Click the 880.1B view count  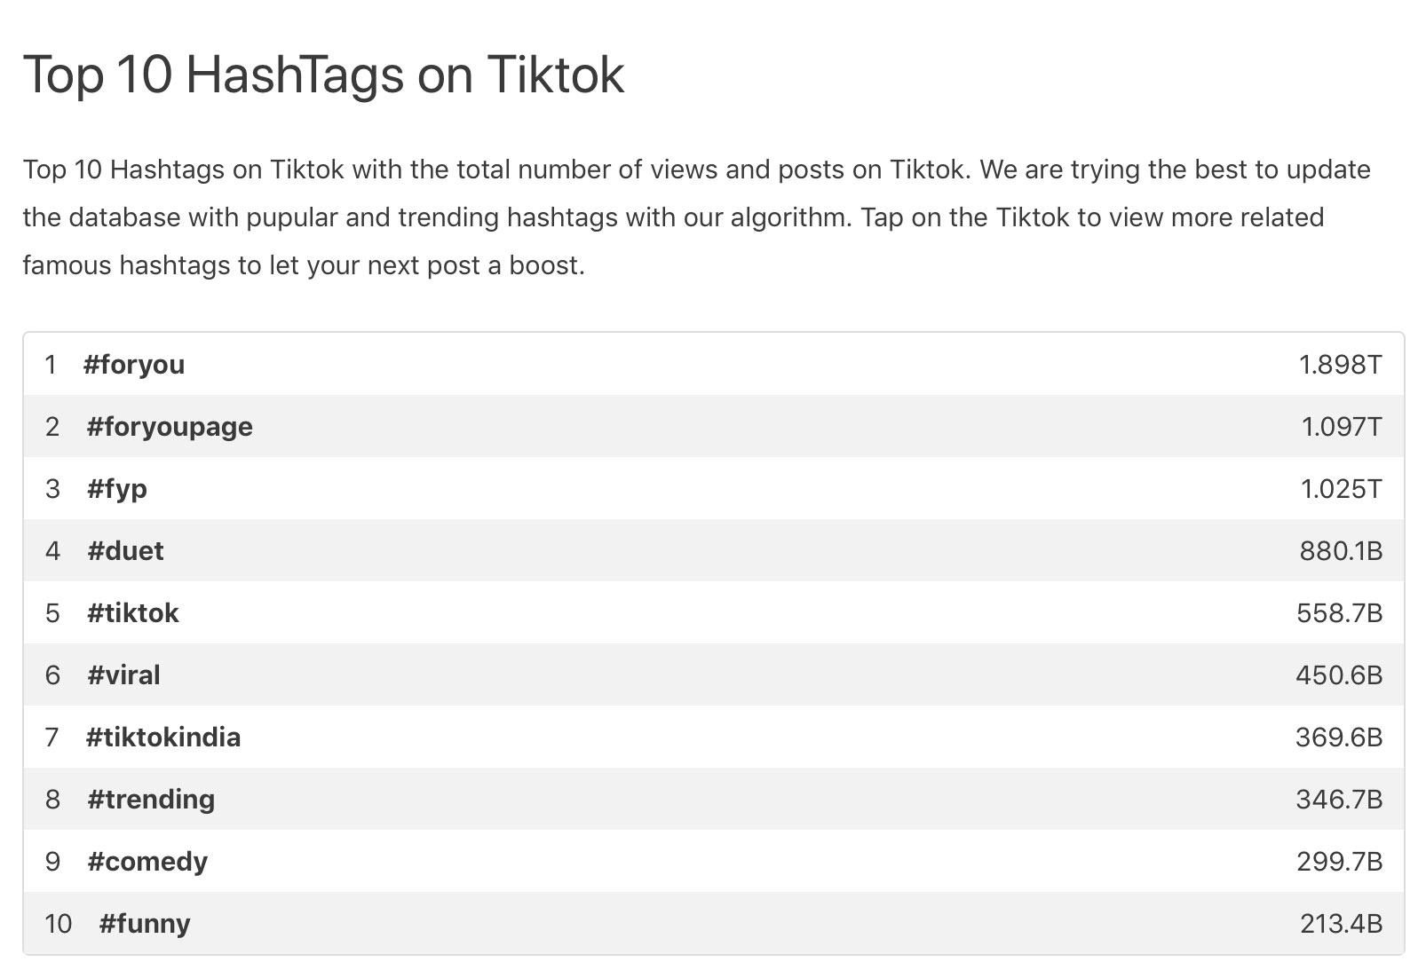point(1341,551)
